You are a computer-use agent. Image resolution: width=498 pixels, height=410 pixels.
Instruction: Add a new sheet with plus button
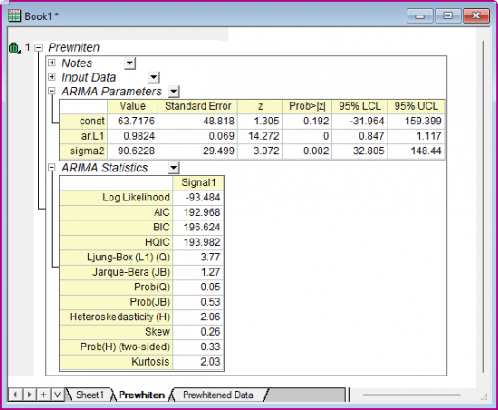point(43,395)
